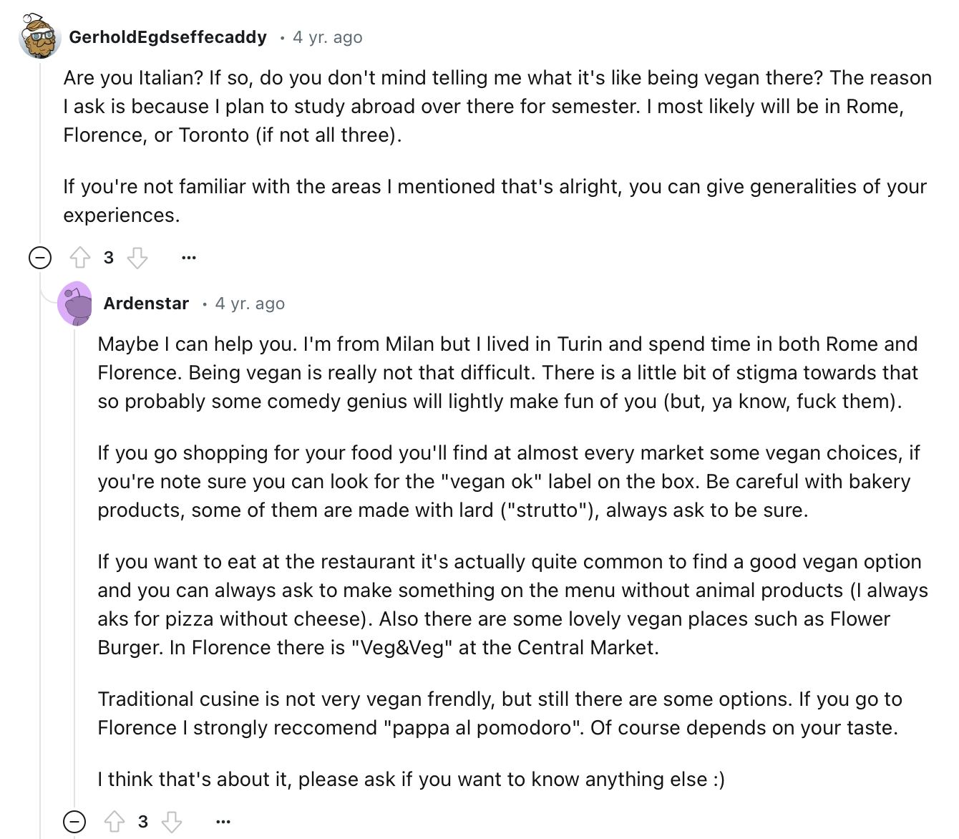Upvote Ardenstar's reply
Screen dimensions: 959x839
pos(115,822)
